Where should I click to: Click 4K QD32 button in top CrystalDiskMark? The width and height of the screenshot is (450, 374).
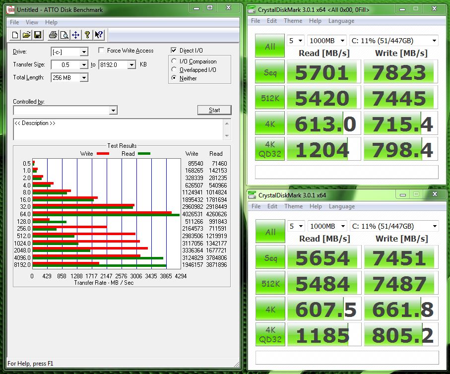pos(270,149)
